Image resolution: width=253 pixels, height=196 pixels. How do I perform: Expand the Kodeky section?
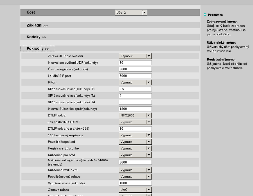click(x=36, y=37)
